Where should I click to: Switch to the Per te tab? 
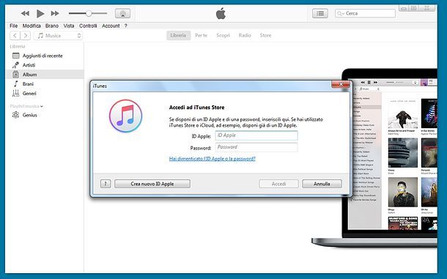[x=201, y=35]
